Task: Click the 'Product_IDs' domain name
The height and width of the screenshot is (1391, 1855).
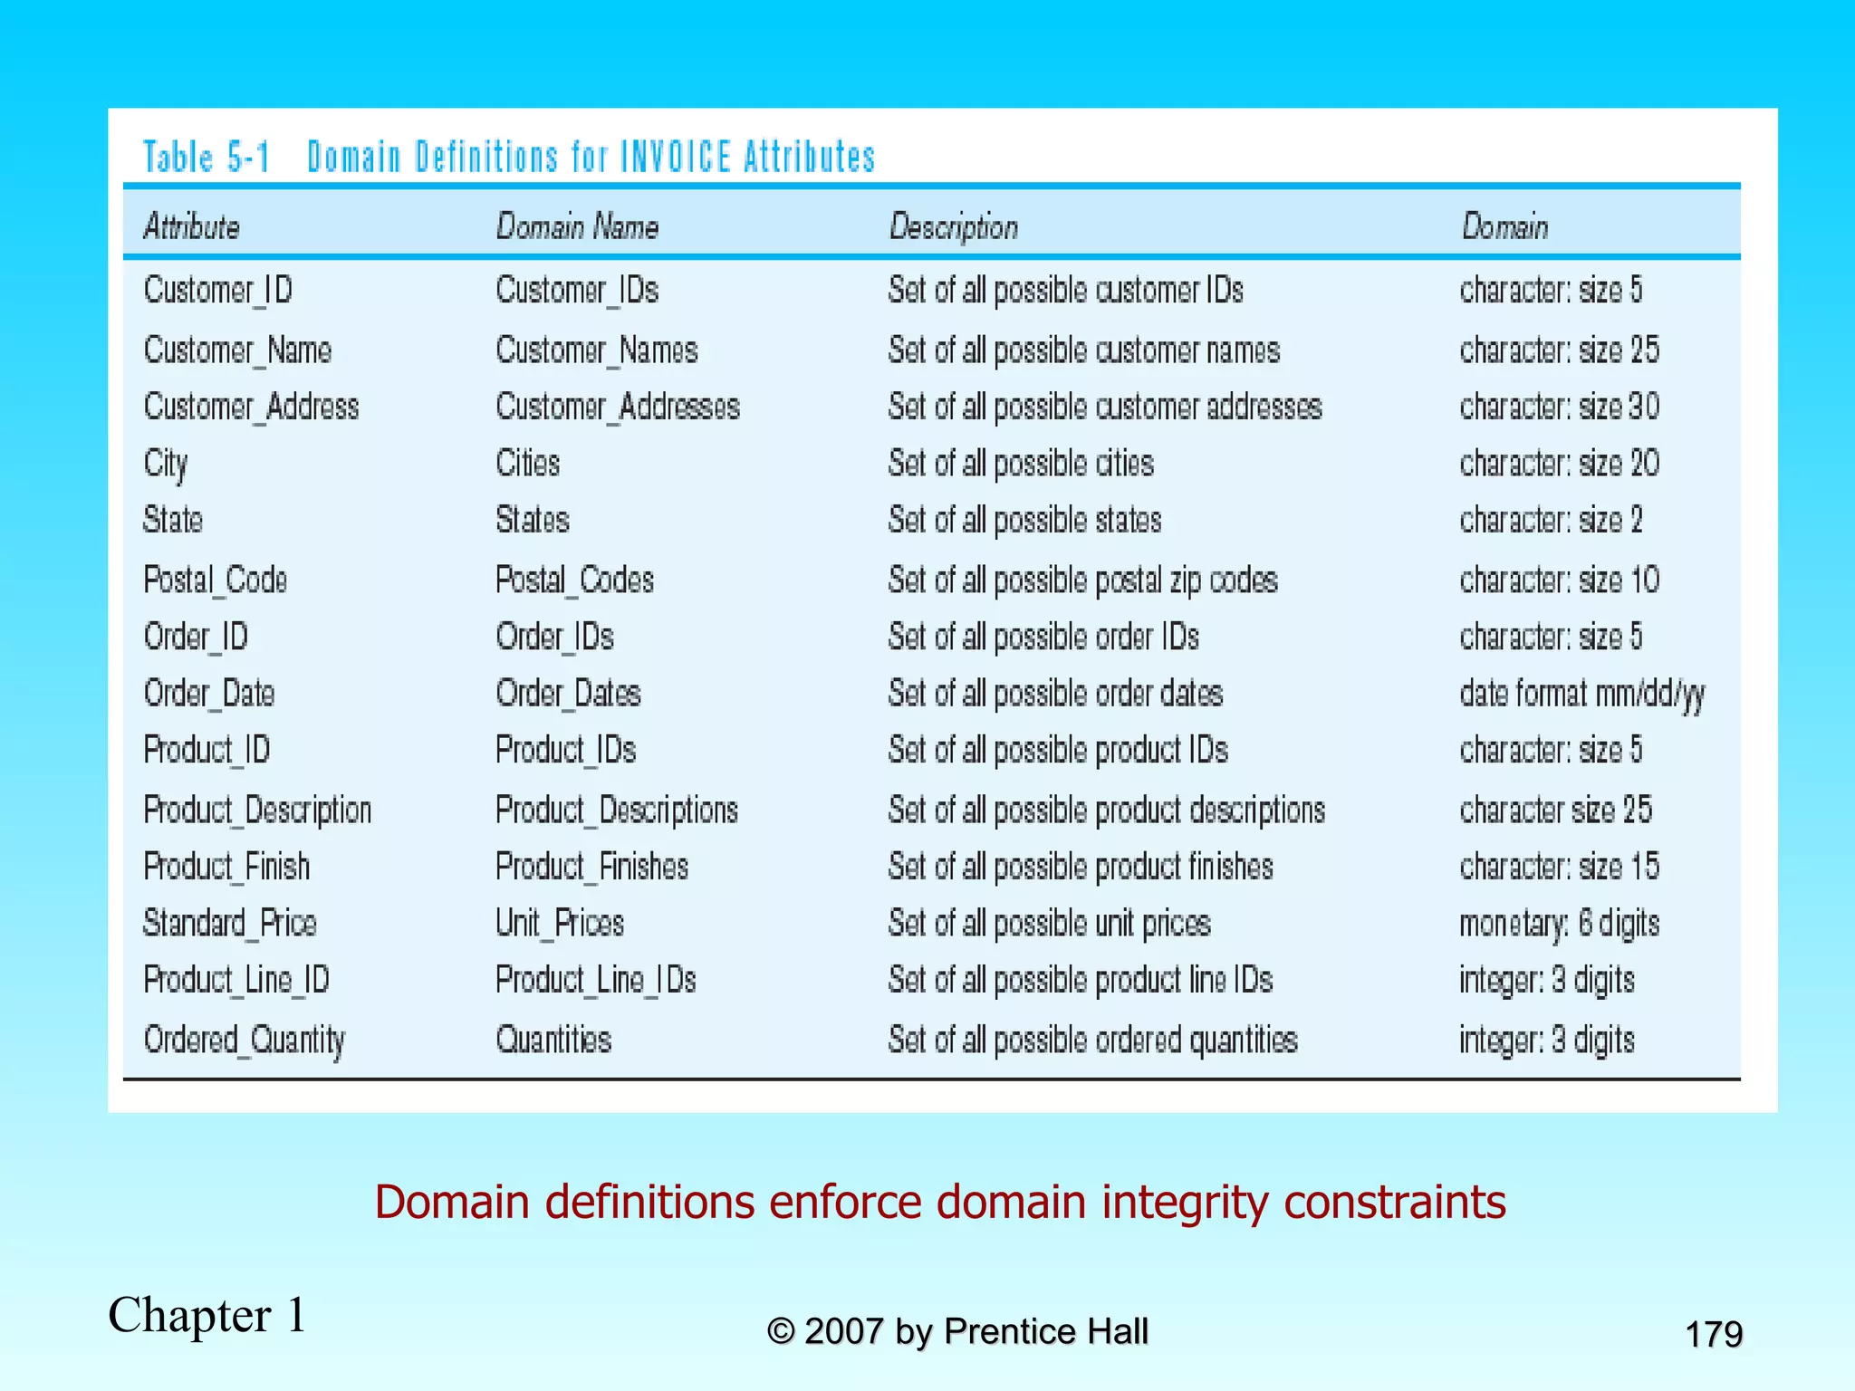Action: 566,750
